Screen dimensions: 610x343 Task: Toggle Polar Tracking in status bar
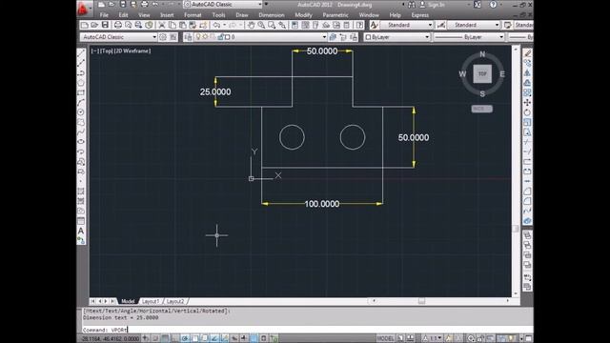point(185,338)
